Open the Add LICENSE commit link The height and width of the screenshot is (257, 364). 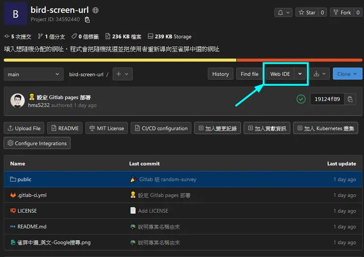(153, 211)
